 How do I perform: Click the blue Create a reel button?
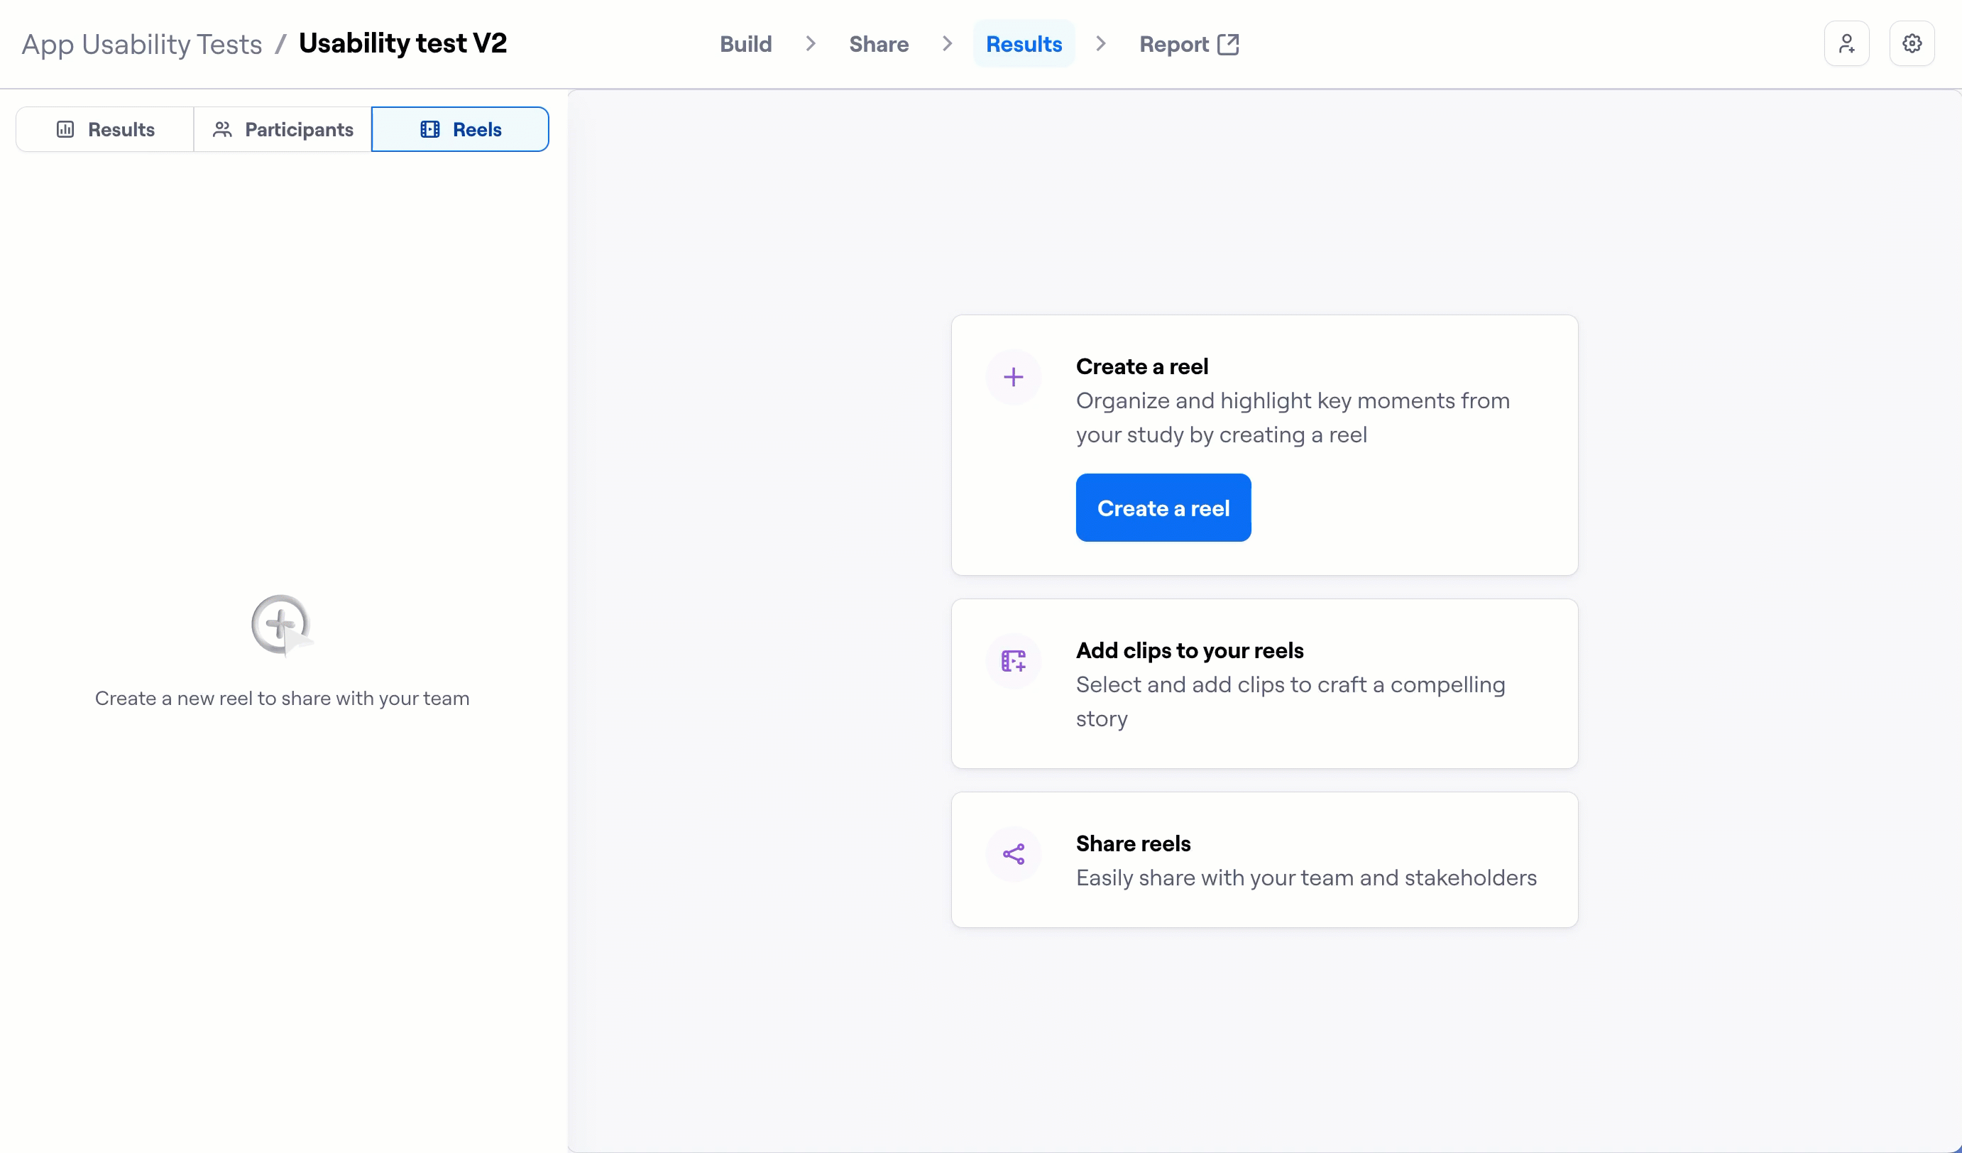(1163, 508)
